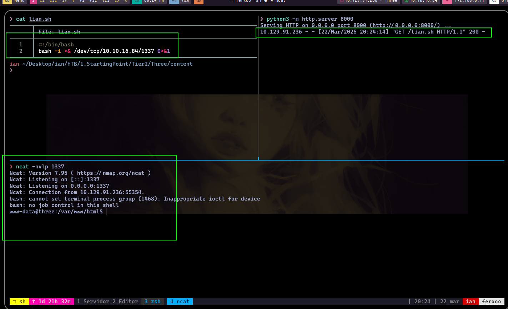Open the https://nmap.org/ncat link
Image resolution: width=508 pixels, height=309 pixels.
coord(111,173)
